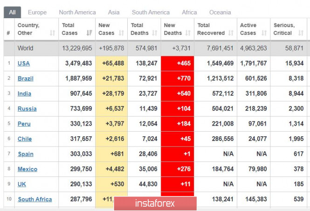Sort by Country, Other column icon

(x=52, y=33)
